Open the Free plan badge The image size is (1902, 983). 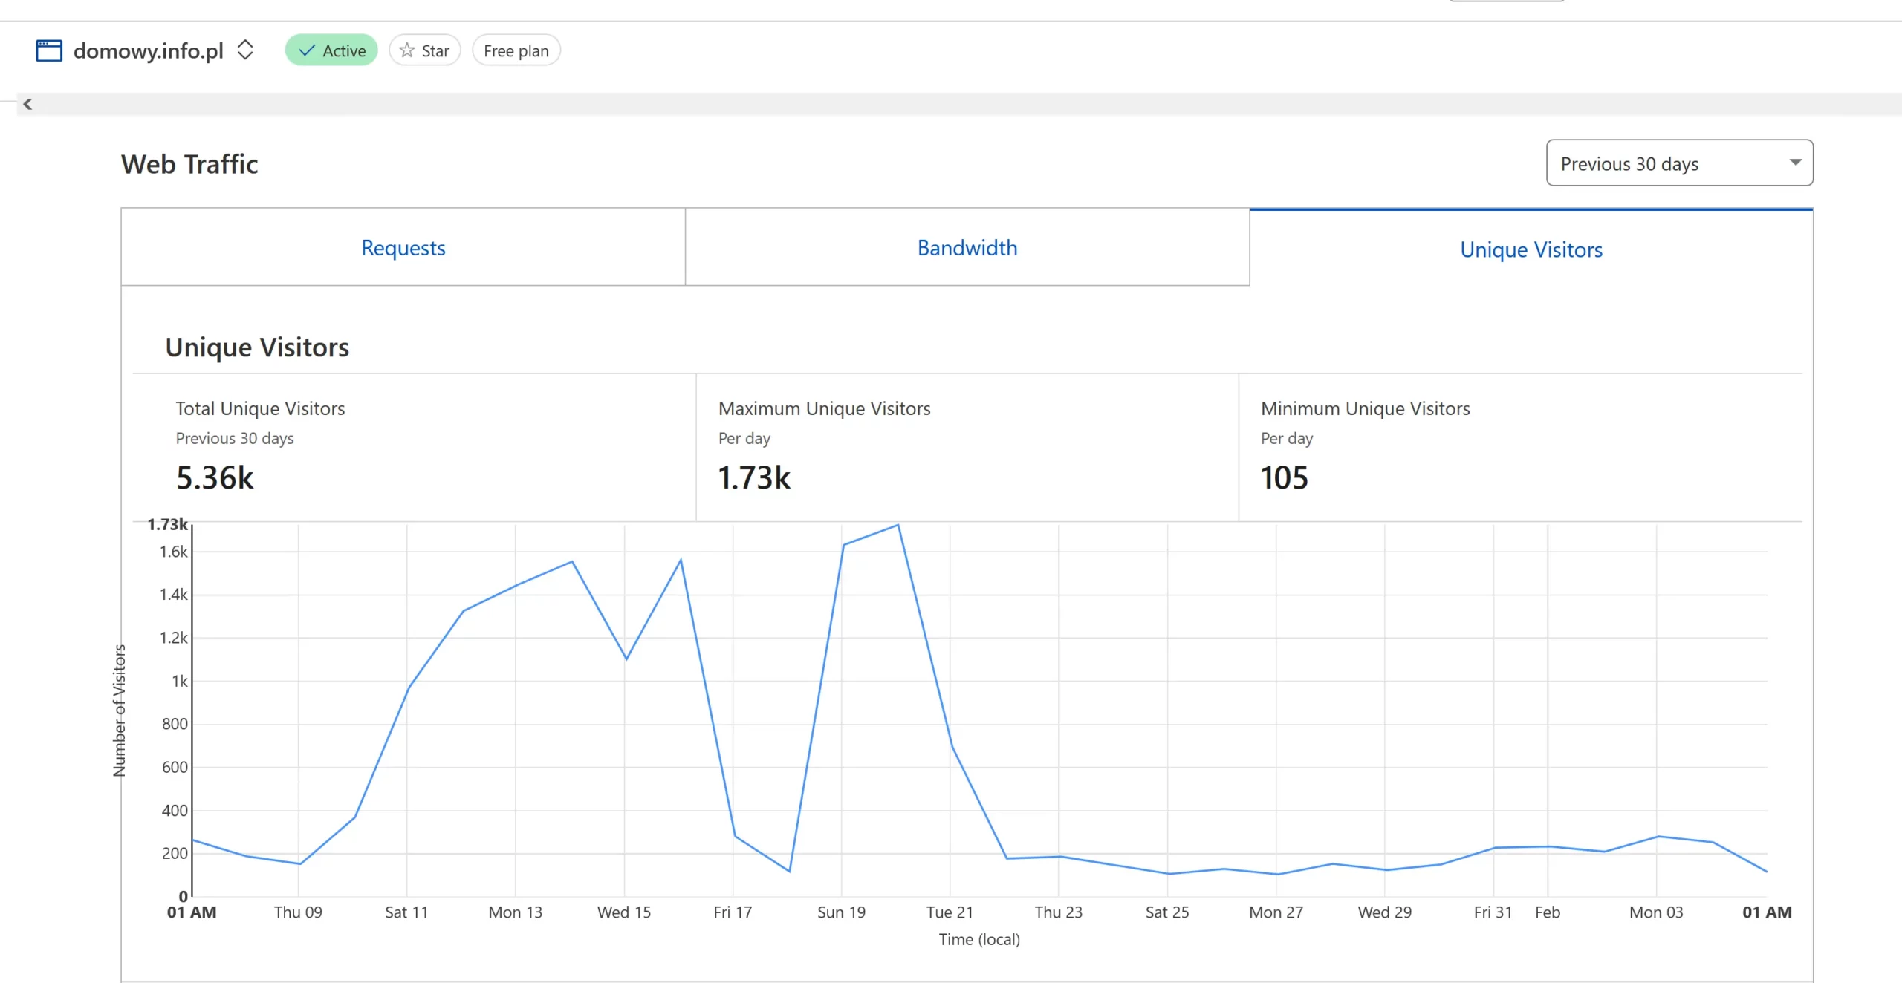tap(516, 50)
